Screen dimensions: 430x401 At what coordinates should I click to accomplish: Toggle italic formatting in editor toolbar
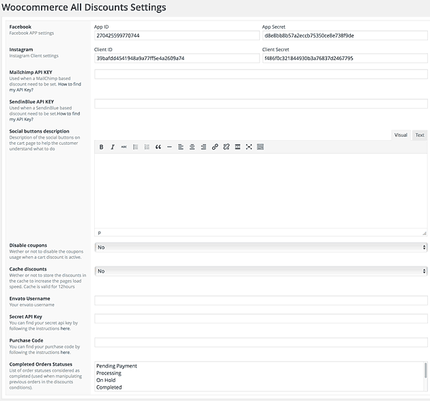[113, 147]
